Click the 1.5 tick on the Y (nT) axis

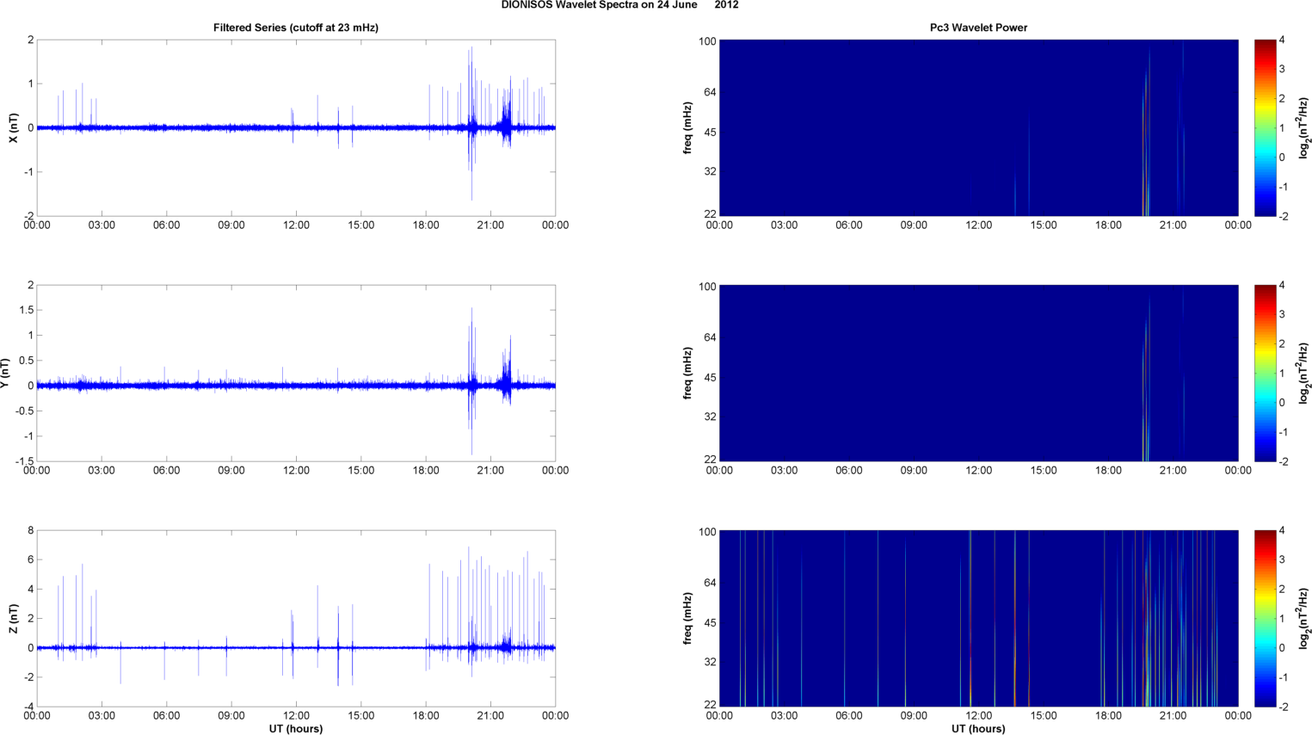[x=27, y=310]
